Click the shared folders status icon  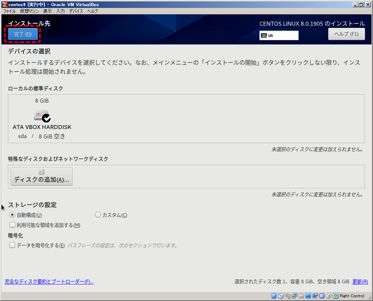[301, 296]
